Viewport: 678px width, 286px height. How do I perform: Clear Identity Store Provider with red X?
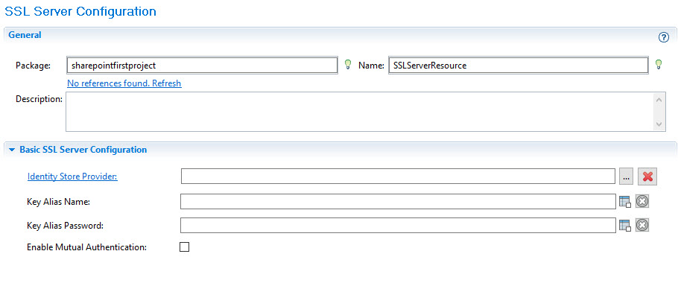pyautogui.click(x=647, y=177)
